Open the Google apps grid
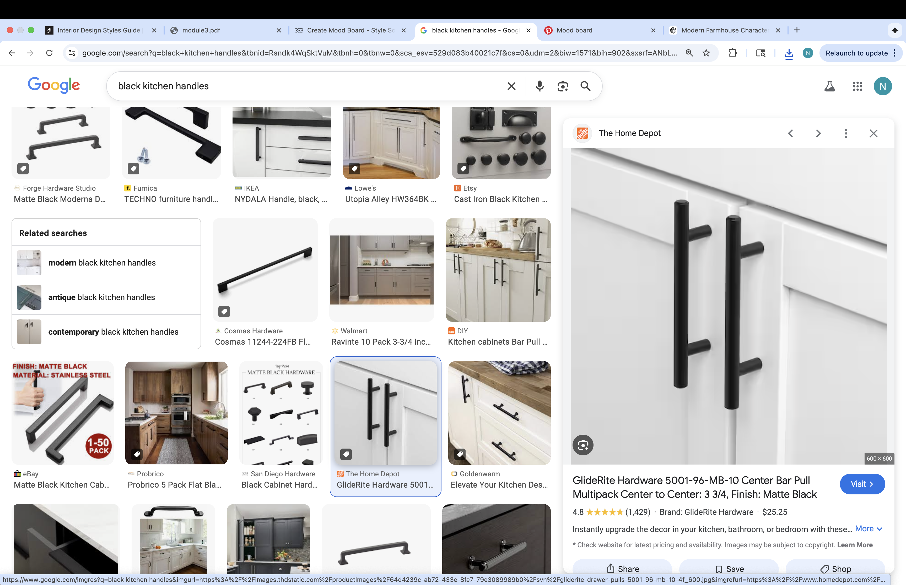Screen dimensions: 906x585 click(857, 86)
